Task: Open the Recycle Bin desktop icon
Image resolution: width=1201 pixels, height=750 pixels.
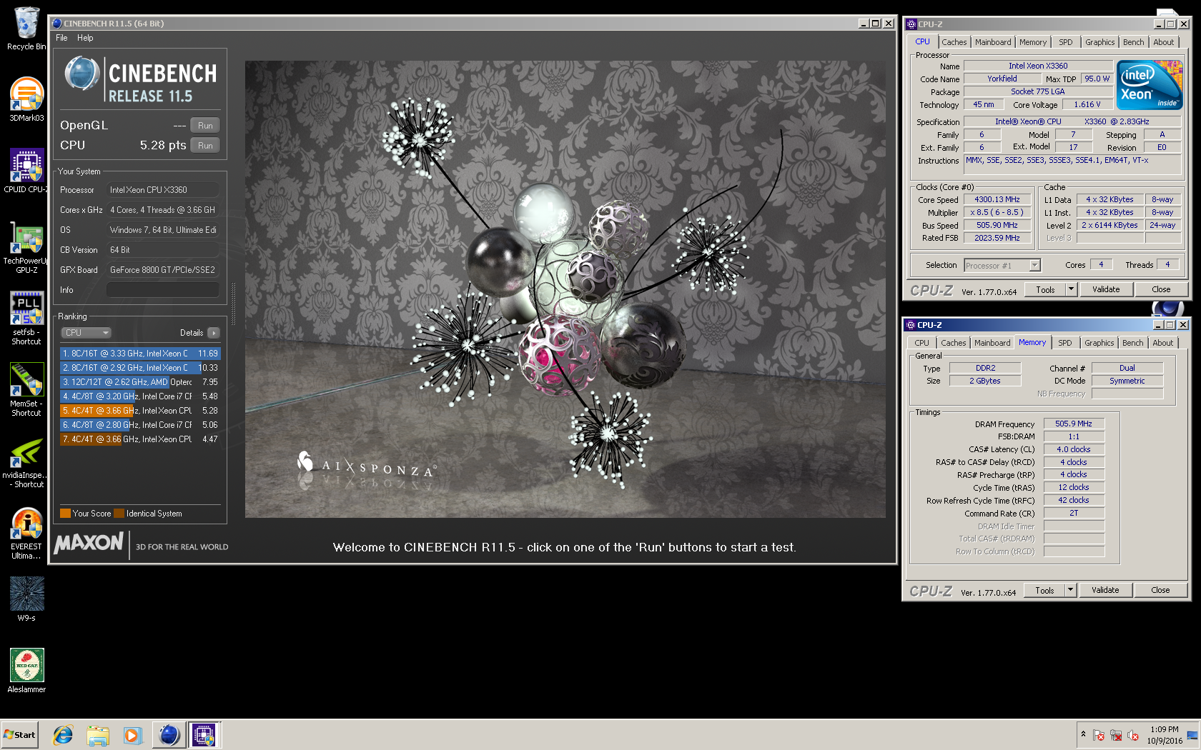Action: tap(26, 29)
